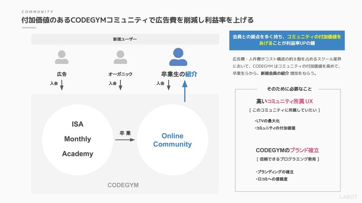
Task: Click the blue highlighted banner at top right
Action: click(x=287, y=40)
